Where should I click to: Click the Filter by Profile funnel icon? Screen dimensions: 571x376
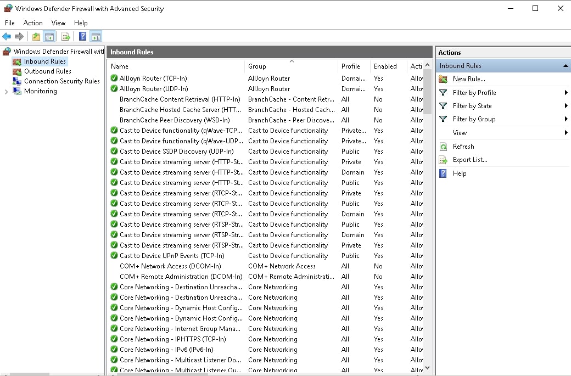(443, 92)
